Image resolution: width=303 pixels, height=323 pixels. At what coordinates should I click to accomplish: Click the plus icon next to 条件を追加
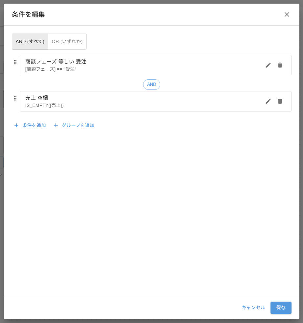tap(16, 125)
